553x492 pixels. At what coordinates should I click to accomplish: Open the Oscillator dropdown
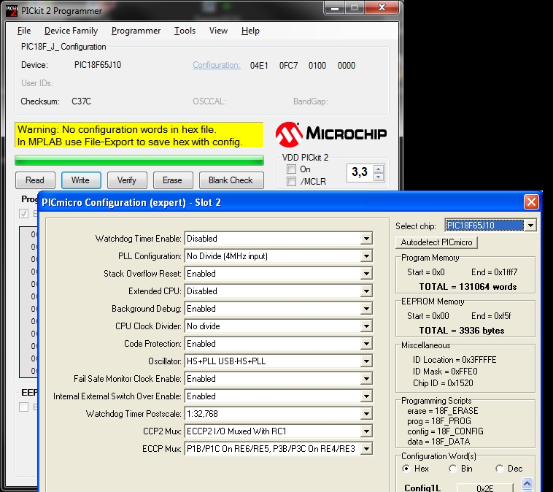click(366, 361)
